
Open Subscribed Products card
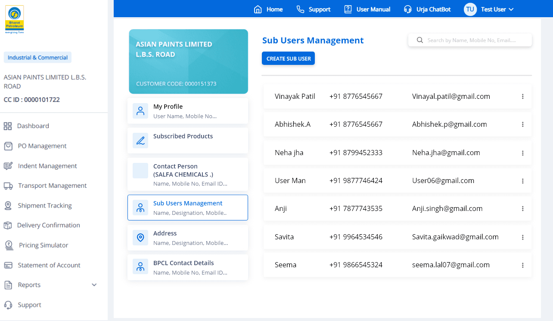[x=188, y=141]
